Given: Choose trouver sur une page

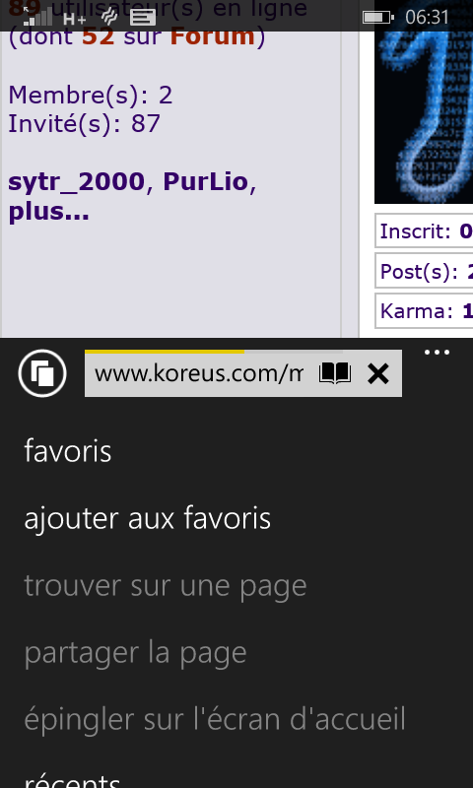Looking at the screenshot, I should 166,586.
